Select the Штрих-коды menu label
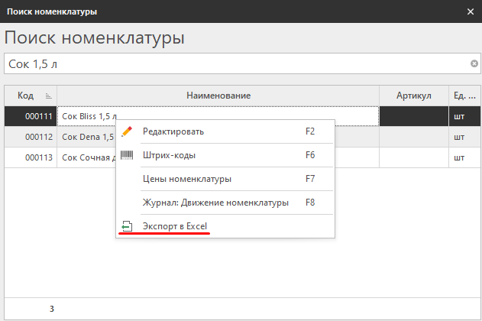This screenshot has width=482, height=321. [x=169, y=155]
